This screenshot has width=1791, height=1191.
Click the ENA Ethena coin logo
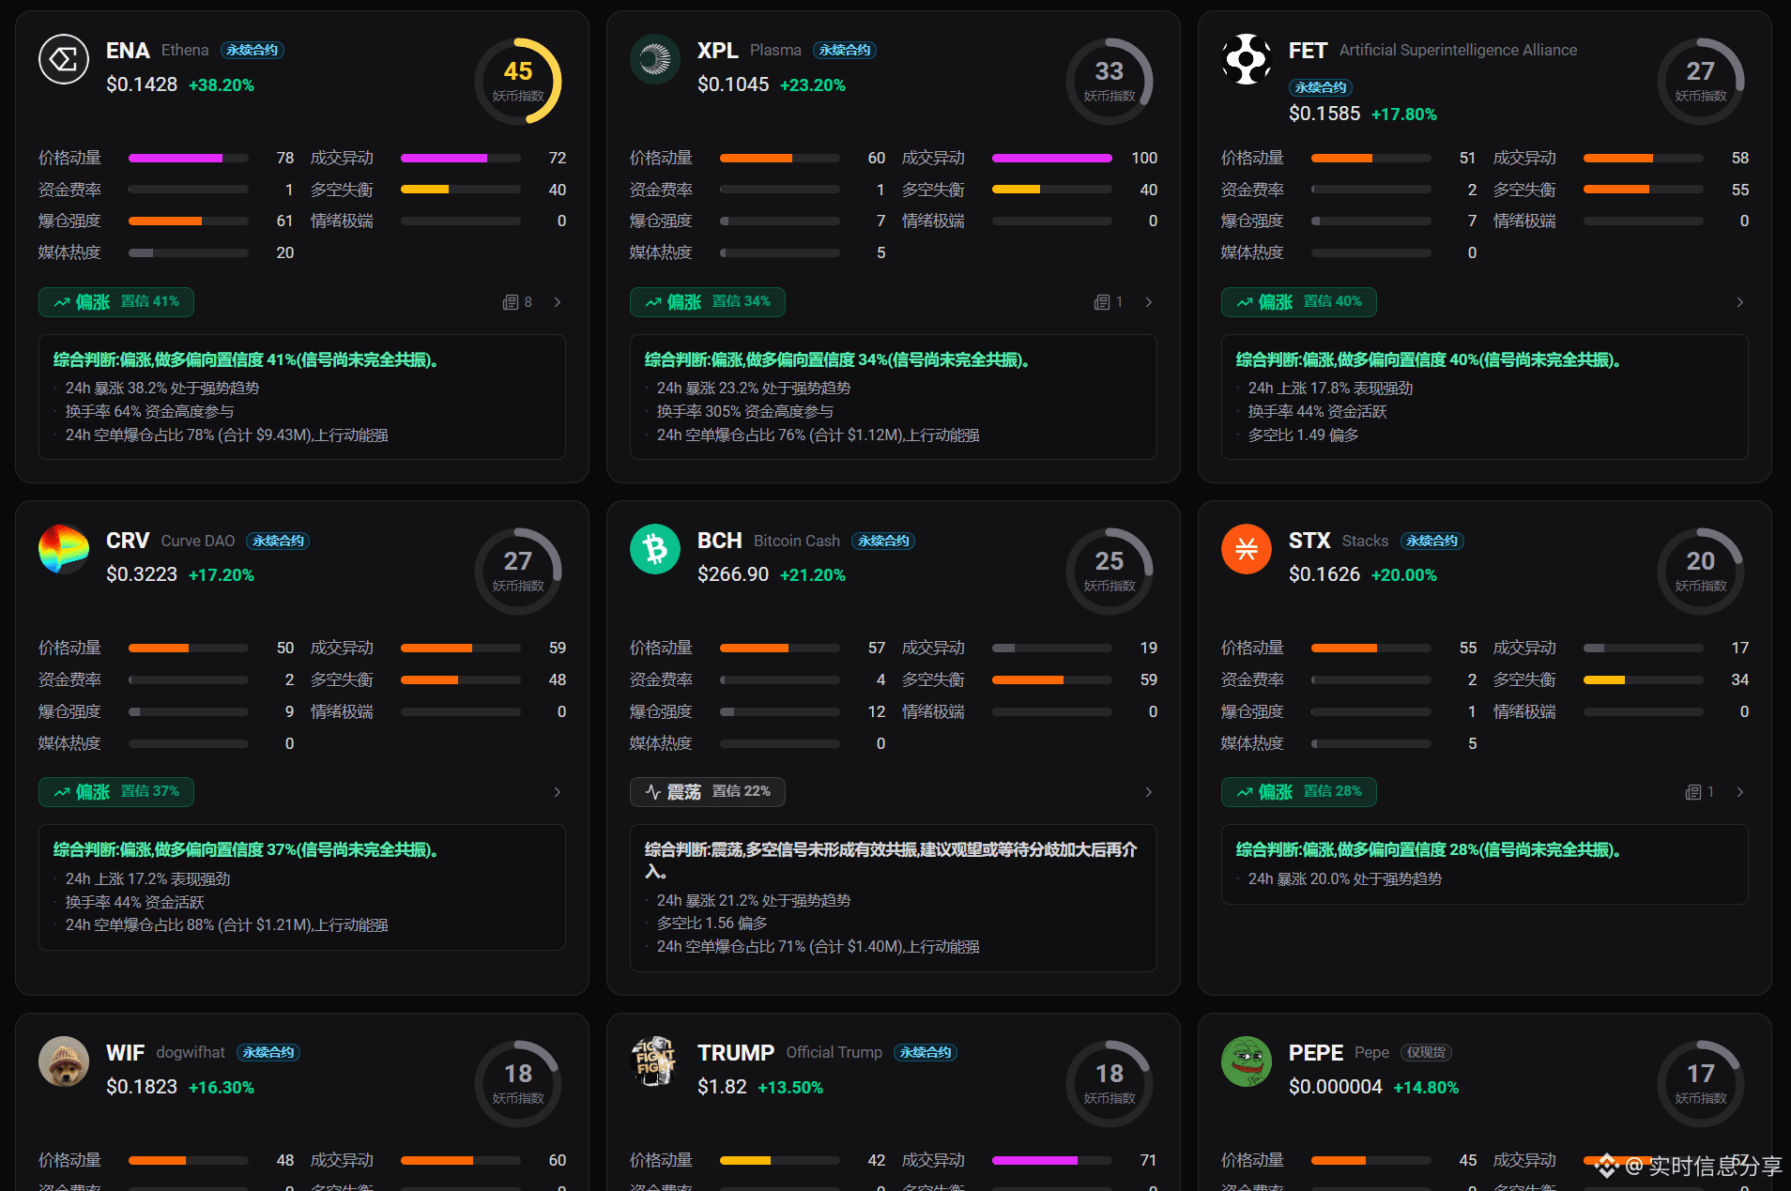64,59
